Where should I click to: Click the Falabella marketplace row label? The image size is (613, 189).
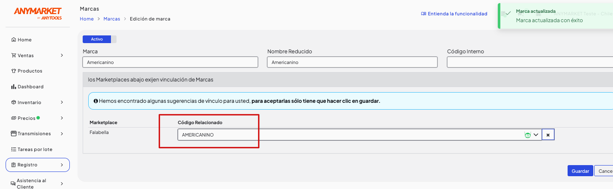[99, 132]
